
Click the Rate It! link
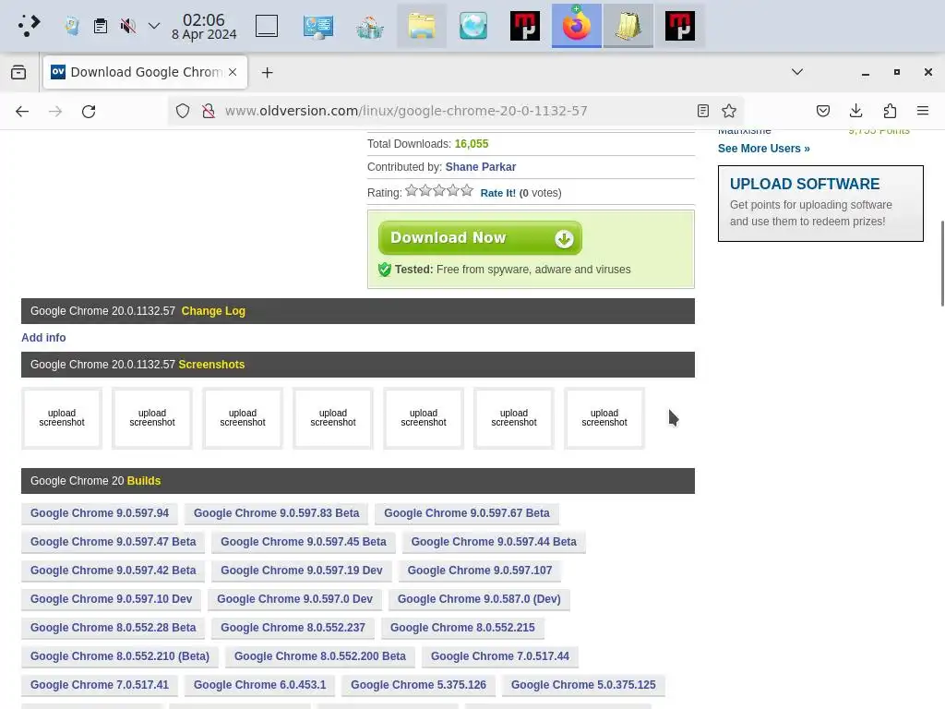pos(497,193)
